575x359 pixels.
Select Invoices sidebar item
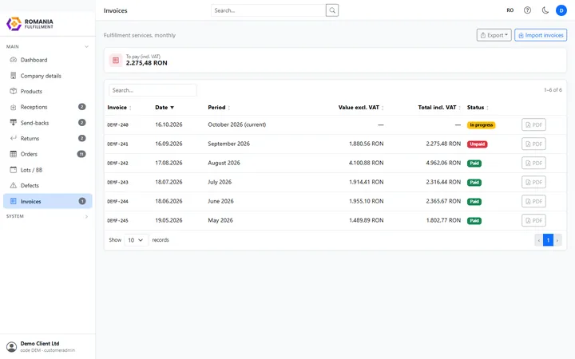pos(48,201)
